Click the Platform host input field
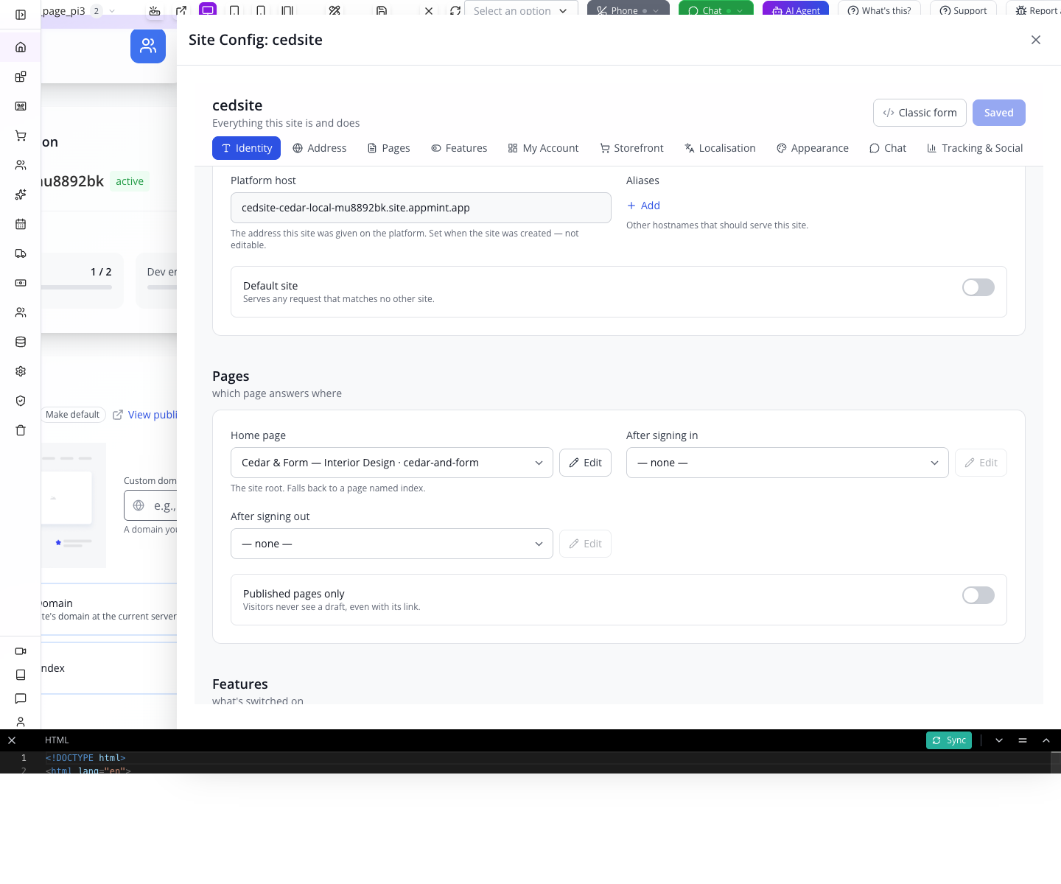 pyautogui.click(x=421, y=208)
